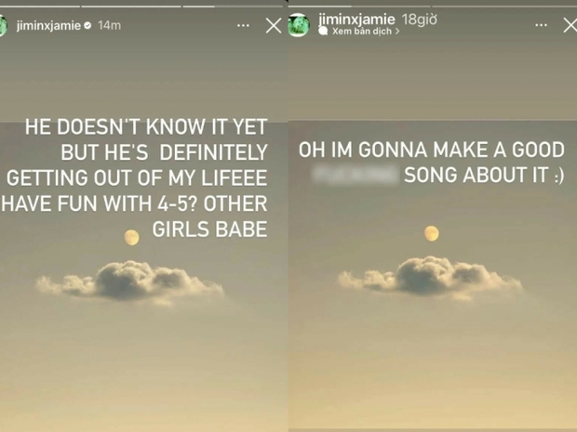Tap the right story's green profile avatar
Image resolution: width=577 pixels, height=432 pixels.
click(299, 25)
